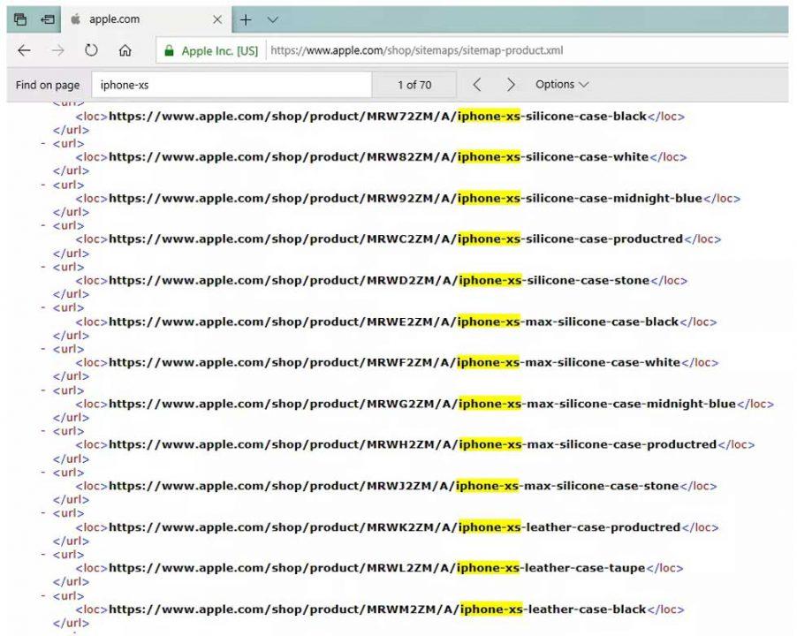
Task: Collapse url node above xs-silicone-case-stone
Action: (43, 267)
